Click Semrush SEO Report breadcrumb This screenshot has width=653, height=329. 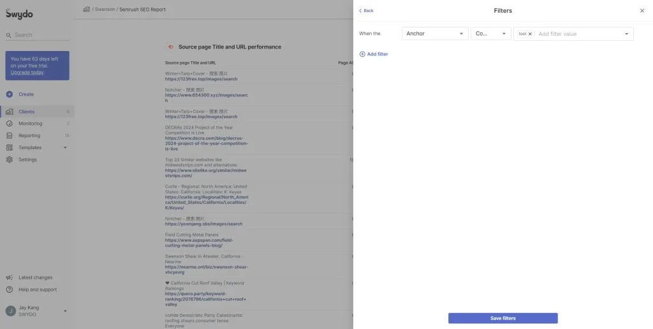click(142, 9)
